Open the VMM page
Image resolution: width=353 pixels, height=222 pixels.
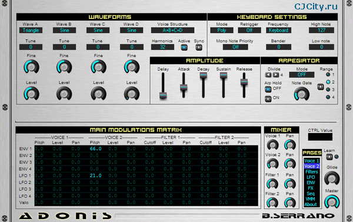point(312,199)
